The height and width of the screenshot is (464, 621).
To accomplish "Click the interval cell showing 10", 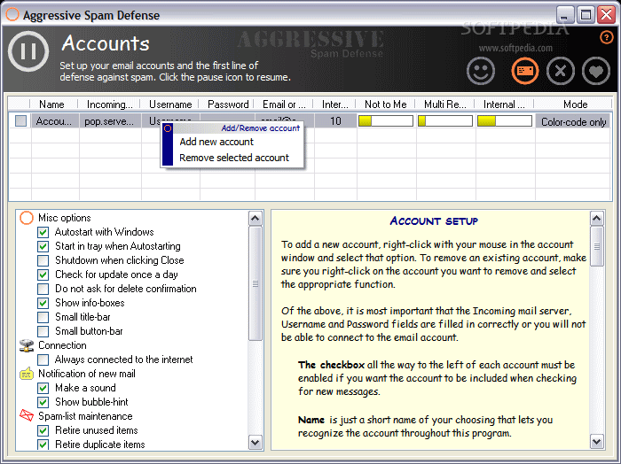I will 335,121.
